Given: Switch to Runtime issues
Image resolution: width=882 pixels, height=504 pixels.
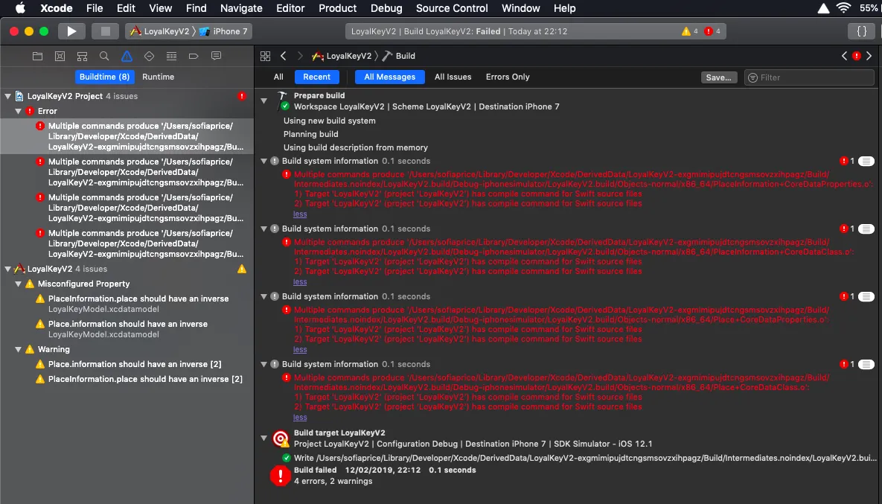Looking at the screenshot, I should [158, 77].
